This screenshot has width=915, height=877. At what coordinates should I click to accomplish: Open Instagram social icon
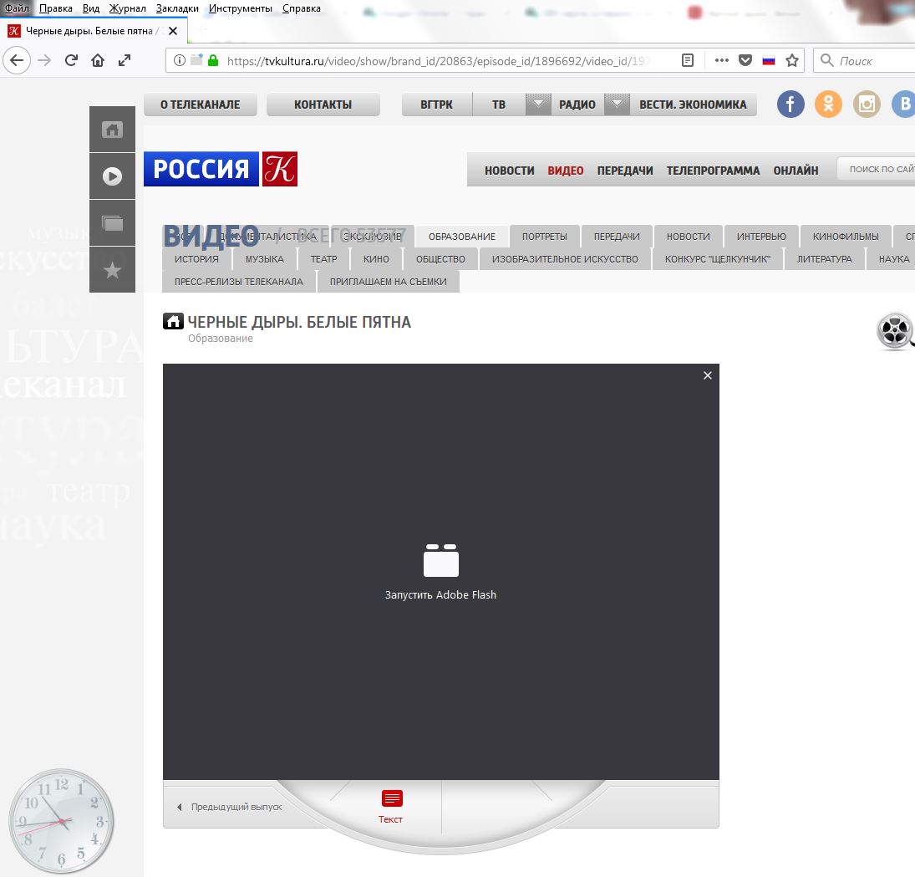tap(867, 105)
